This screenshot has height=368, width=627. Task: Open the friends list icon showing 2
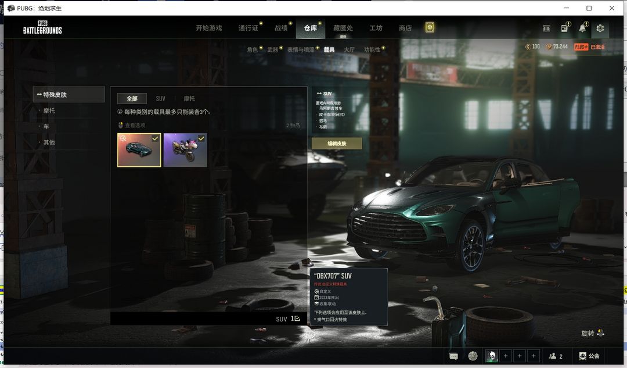(556, 356)
